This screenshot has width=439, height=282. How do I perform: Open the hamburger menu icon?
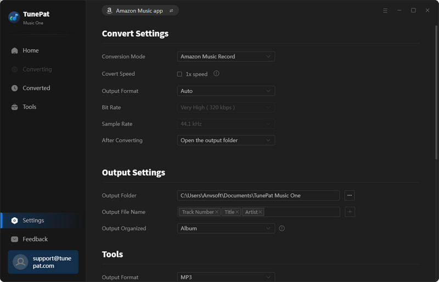[x=385, y=10]
